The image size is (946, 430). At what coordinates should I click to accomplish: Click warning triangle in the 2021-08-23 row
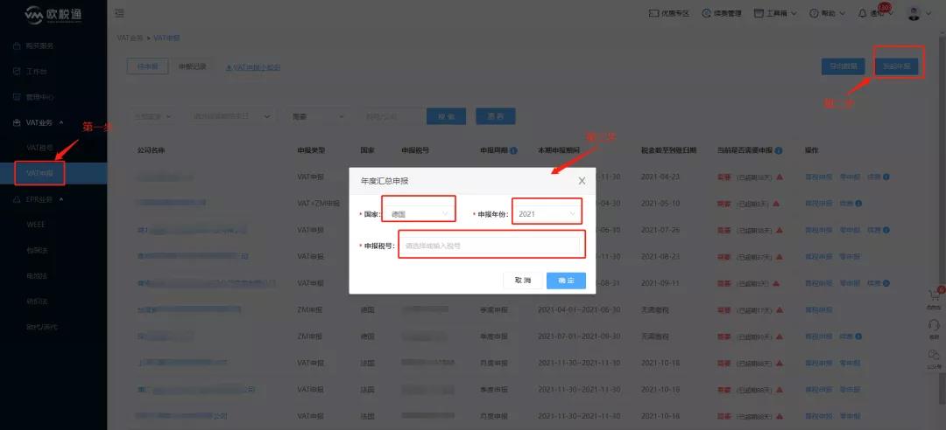point(780,257)
